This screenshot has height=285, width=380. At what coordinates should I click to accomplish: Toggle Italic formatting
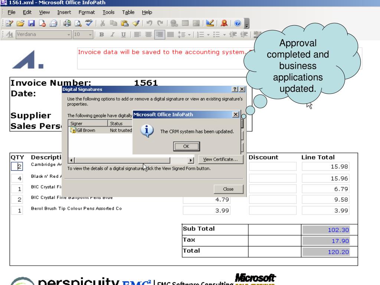click(x=112, y=35)
